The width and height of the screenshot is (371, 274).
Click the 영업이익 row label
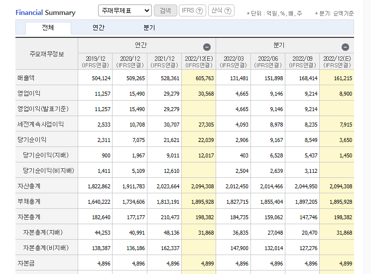coord(29,94)
